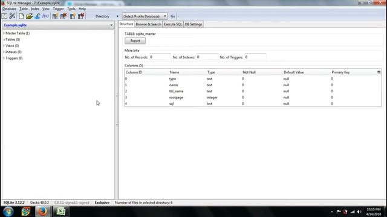Image resolution: width=387 pixels, height=217 pixels.
Task: Click the 'integer' type cell
Action: coord(212,98)
